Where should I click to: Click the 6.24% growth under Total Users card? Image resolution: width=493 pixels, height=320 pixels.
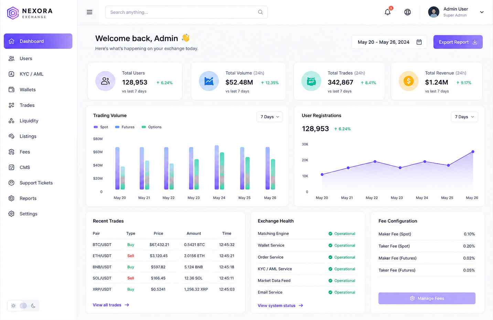click(x=164, y=83)
